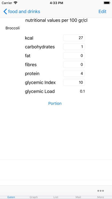
Task: Select the carbohydrates value field
Action: 74,47
